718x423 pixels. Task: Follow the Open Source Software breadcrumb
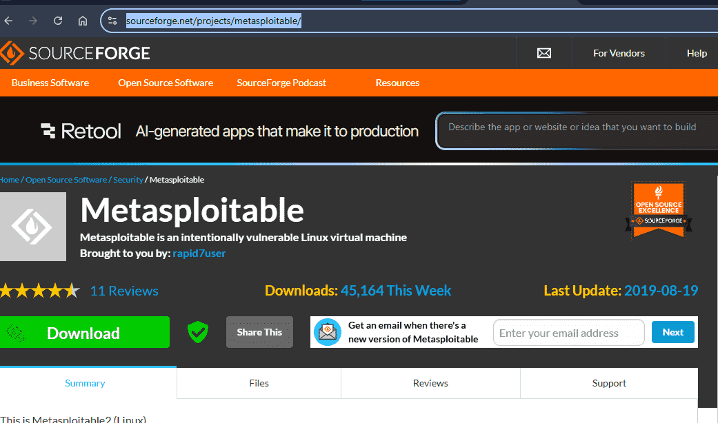click(x=66, y=180)
